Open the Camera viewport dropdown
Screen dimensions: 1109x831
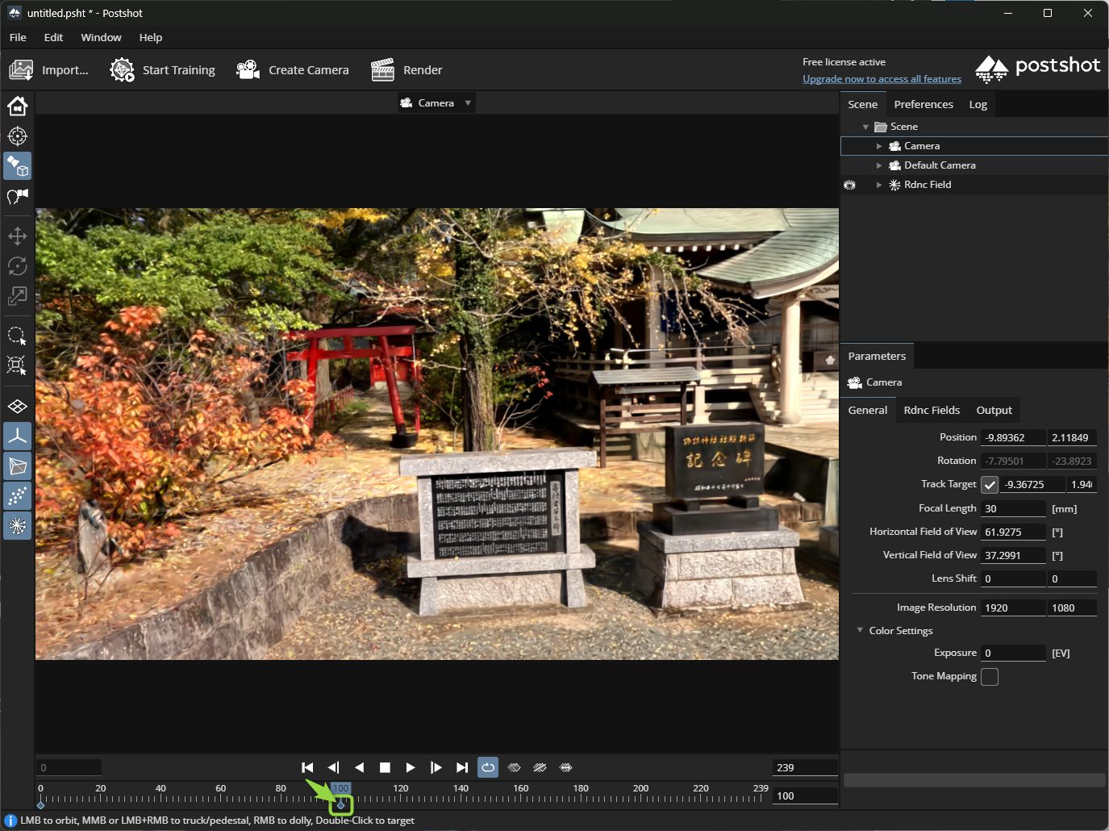436,103
